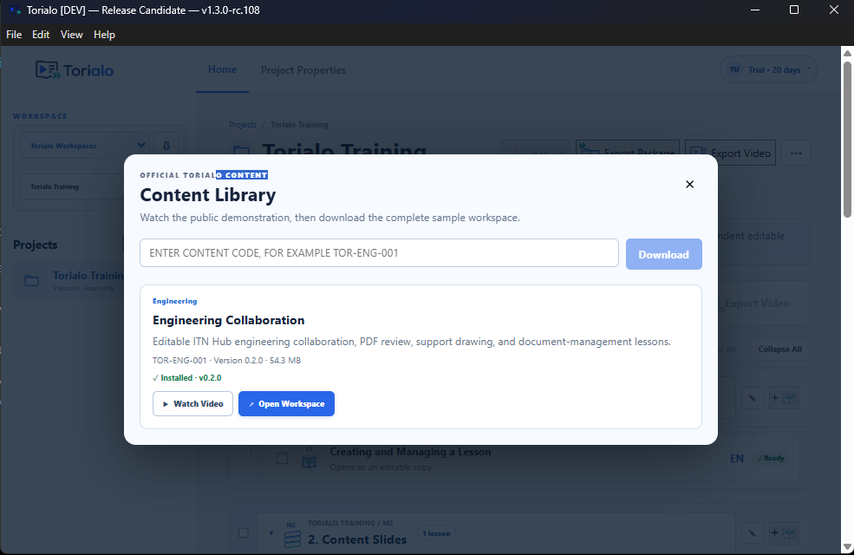The width and height of the screenshot is (854, 555).
Task: Maximize the Torialo window
Action: 794,10
